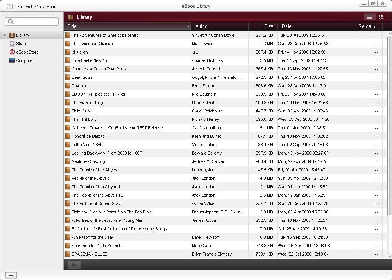Image resolution: width=392 pixels, height=280 pixels.
Task: Click the Dracula book icon
Action: pyautogui.click(x=67, y=86)
